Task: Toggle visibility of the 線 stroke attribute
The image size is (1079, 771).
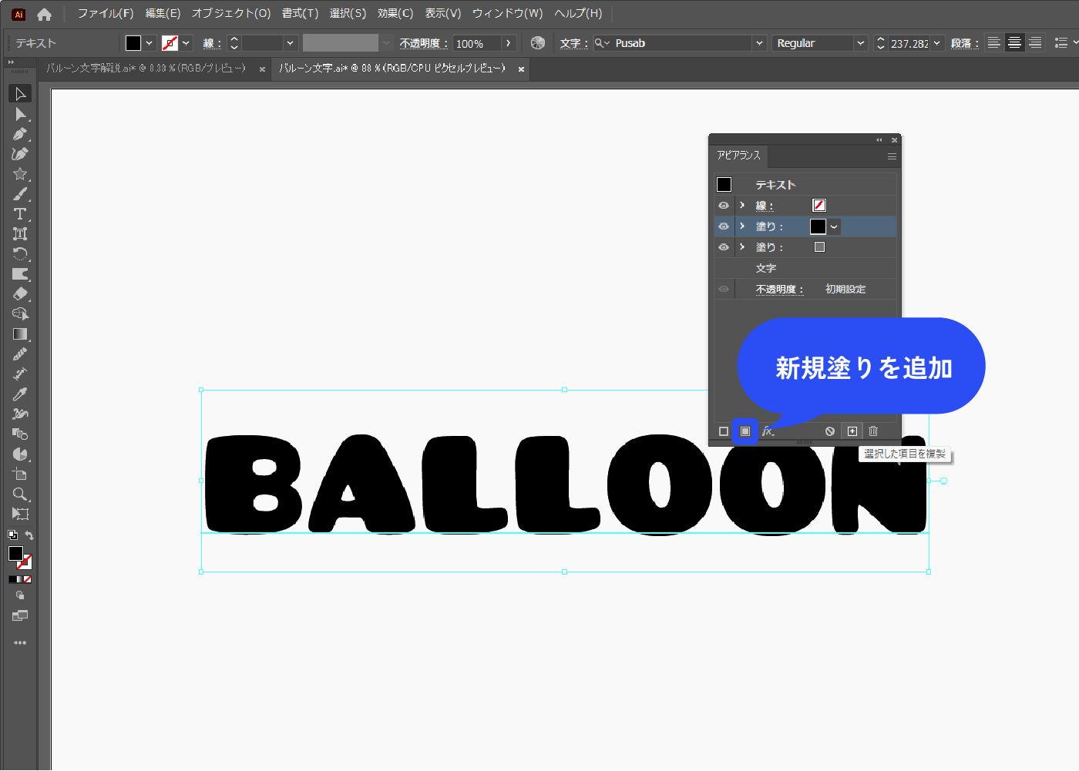Action: click(x=723, y=205)
